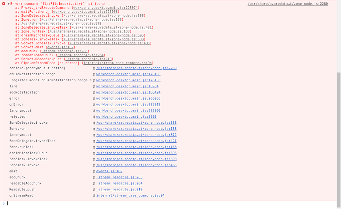Collapse the flatFileImport.start error stack triangle
This screenshot has width=342, height=209.
[9, 4]
